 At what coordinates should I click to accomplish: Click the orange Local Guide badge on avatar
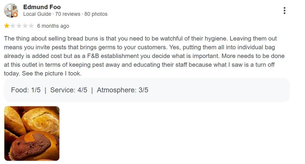(x=16, y=15)
